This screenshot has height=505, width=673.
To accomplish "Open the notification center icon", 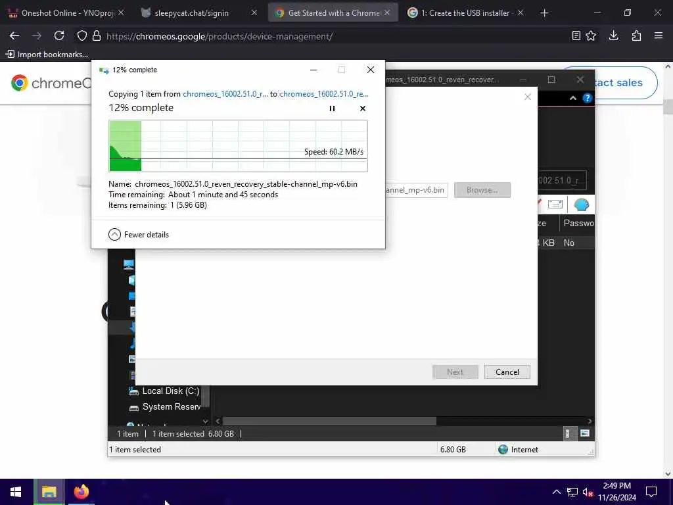I will coord(651,492).
